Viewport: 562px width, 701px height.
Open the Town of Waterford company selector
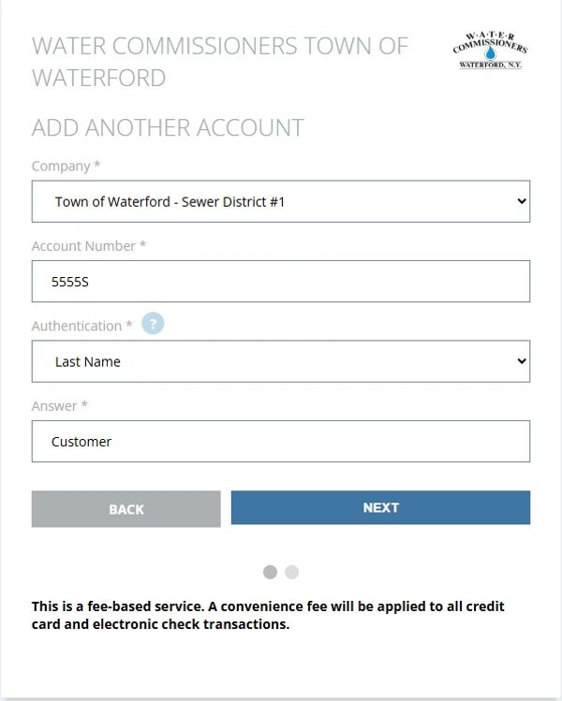tap(281, 201)
